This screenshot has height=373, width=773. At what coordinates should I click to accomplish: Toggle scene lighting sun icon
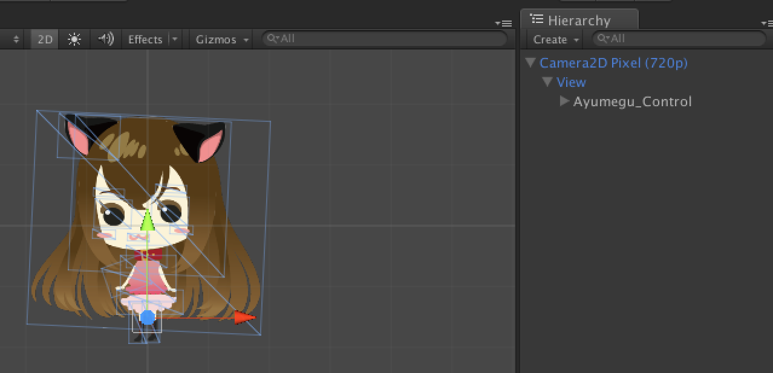pyautogui.click(x=74, y=39)
